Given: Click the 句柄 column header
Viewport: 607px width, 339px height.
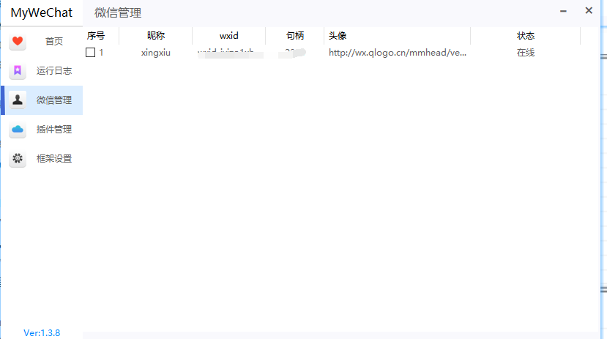Looking at the screenshot, I should tap(295, 36).
